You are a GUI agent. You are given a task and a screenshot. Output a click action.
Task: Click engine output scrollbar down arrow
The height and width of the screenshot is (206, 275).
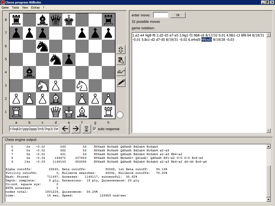tap(268, 199)
